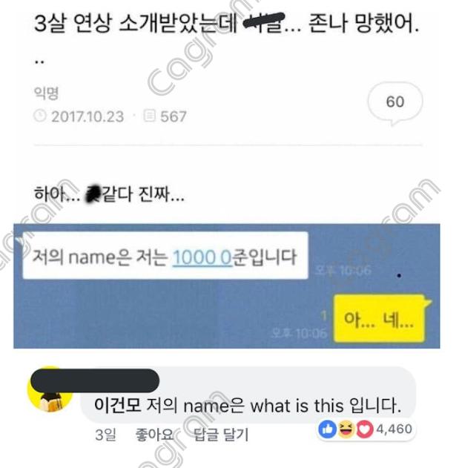462x468 pixels.
Task: Open the 4,460 reactions count
Action: coord(394,429)
